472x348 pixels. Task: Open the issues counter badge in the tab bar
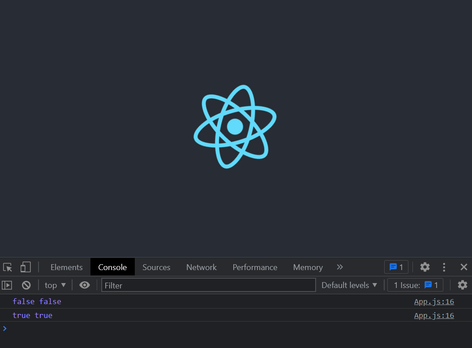[396, 267]
